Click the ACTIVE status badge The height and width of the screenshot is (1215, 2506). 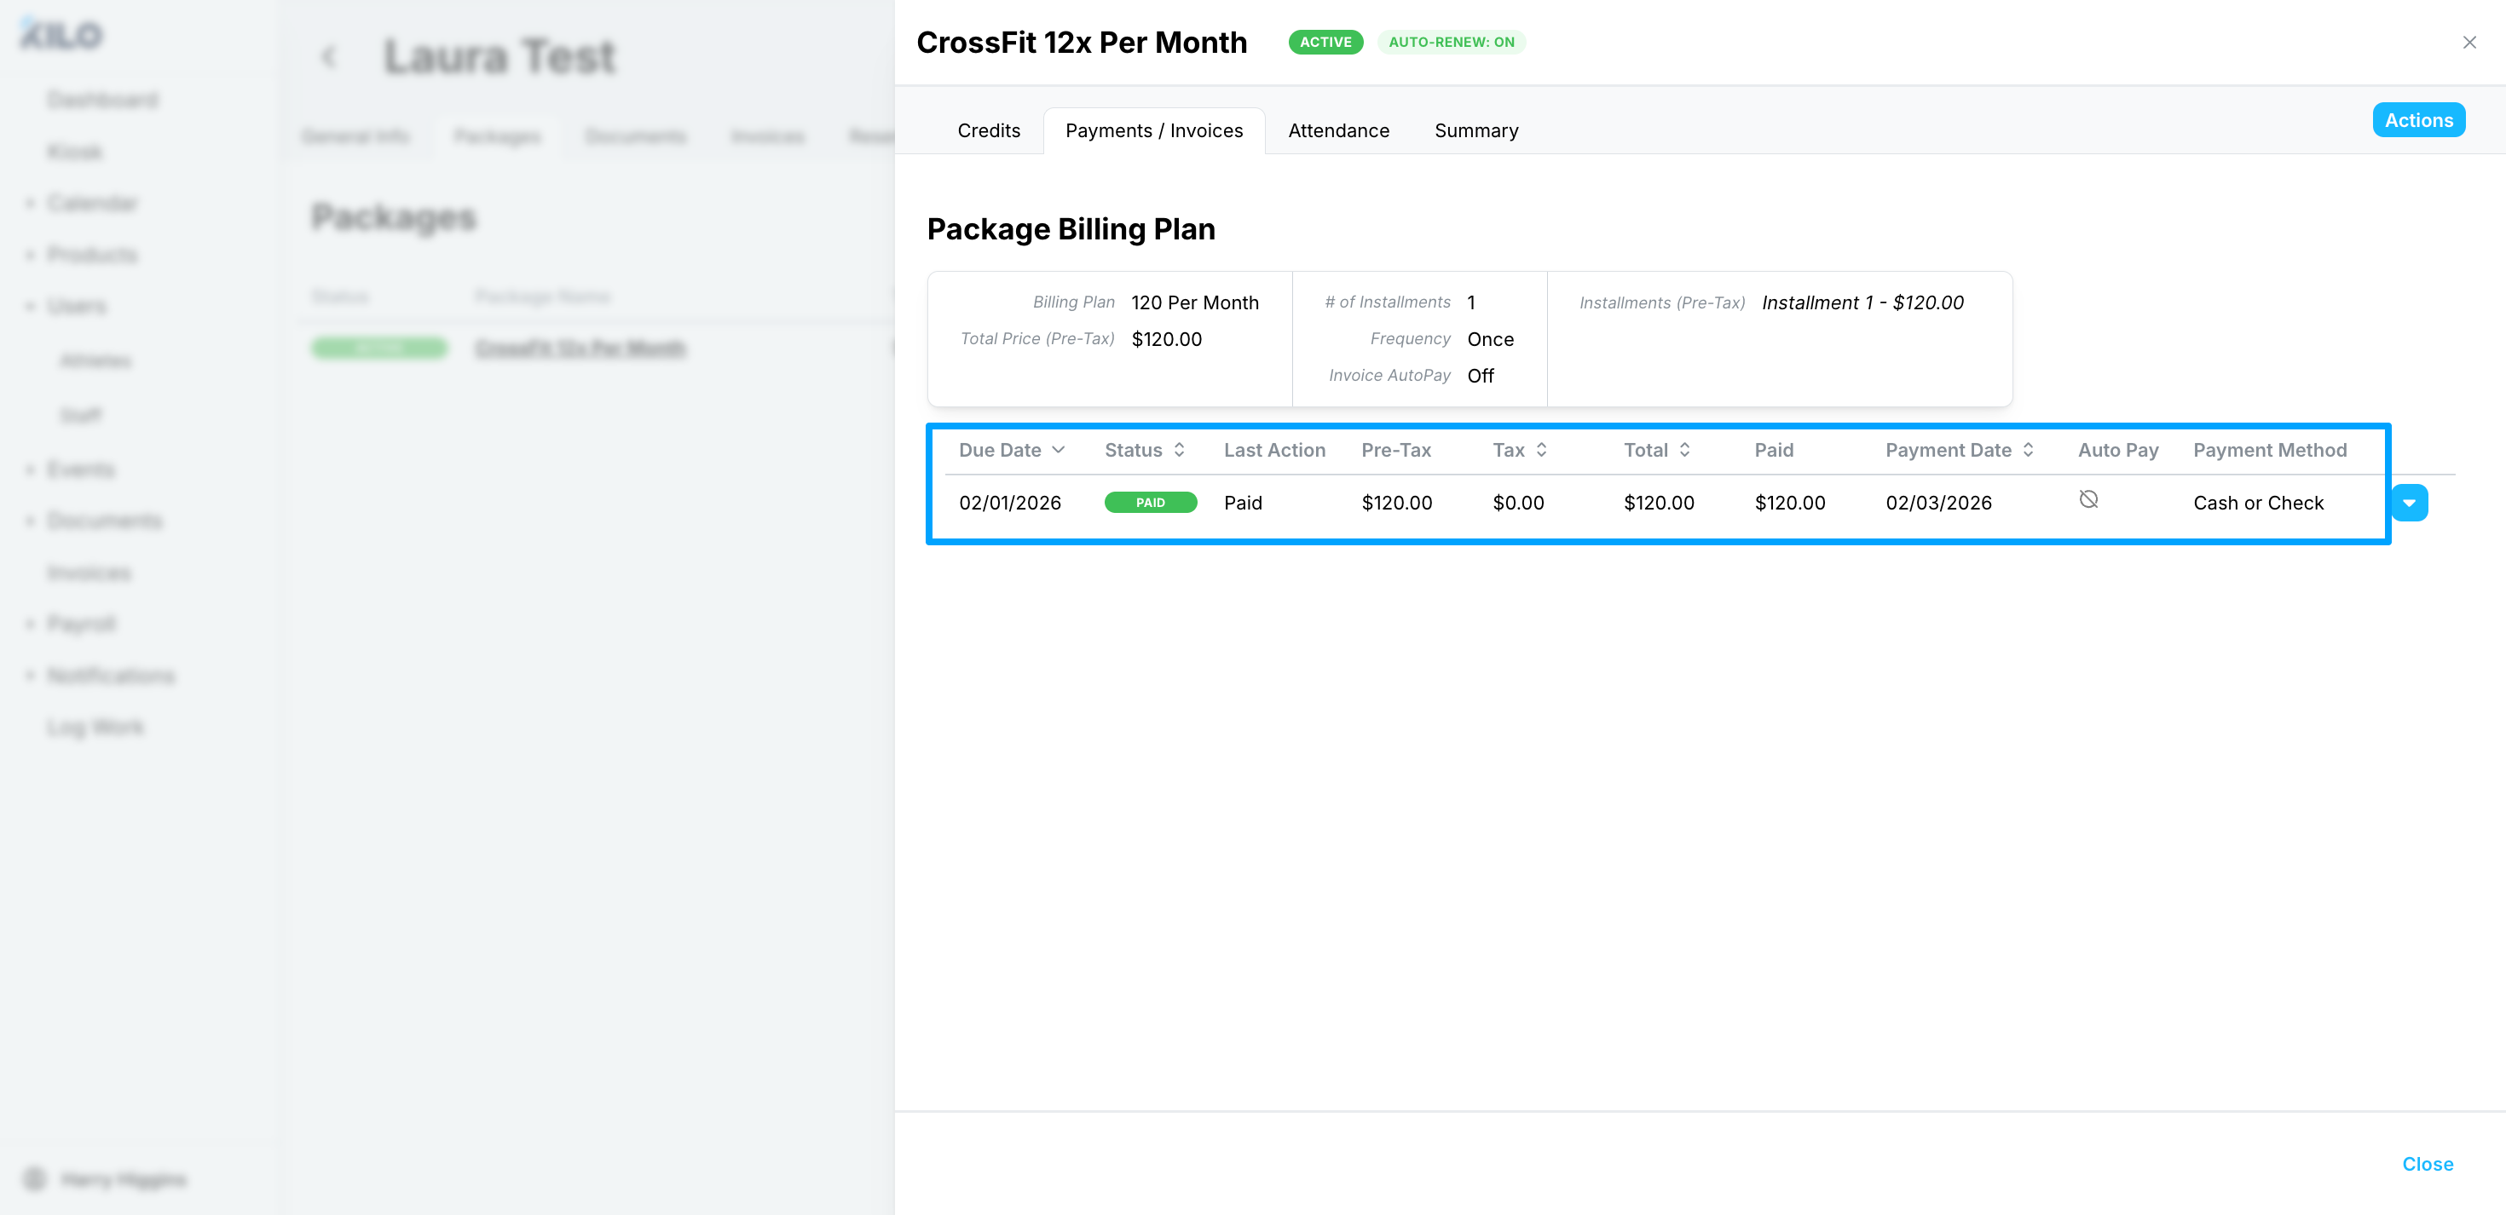(1325, 42)
